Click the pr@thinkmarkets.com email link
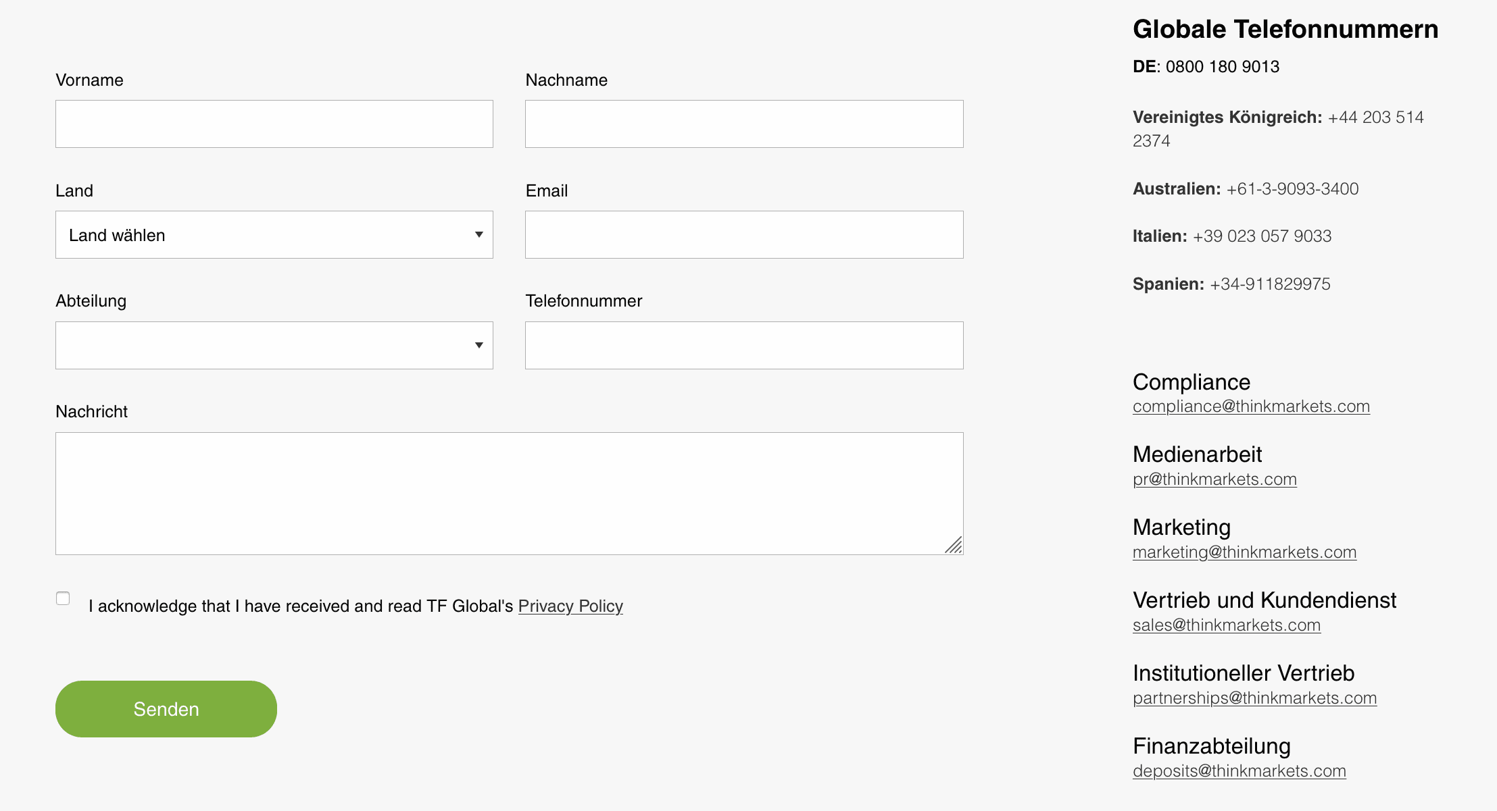 point(1214,479)
